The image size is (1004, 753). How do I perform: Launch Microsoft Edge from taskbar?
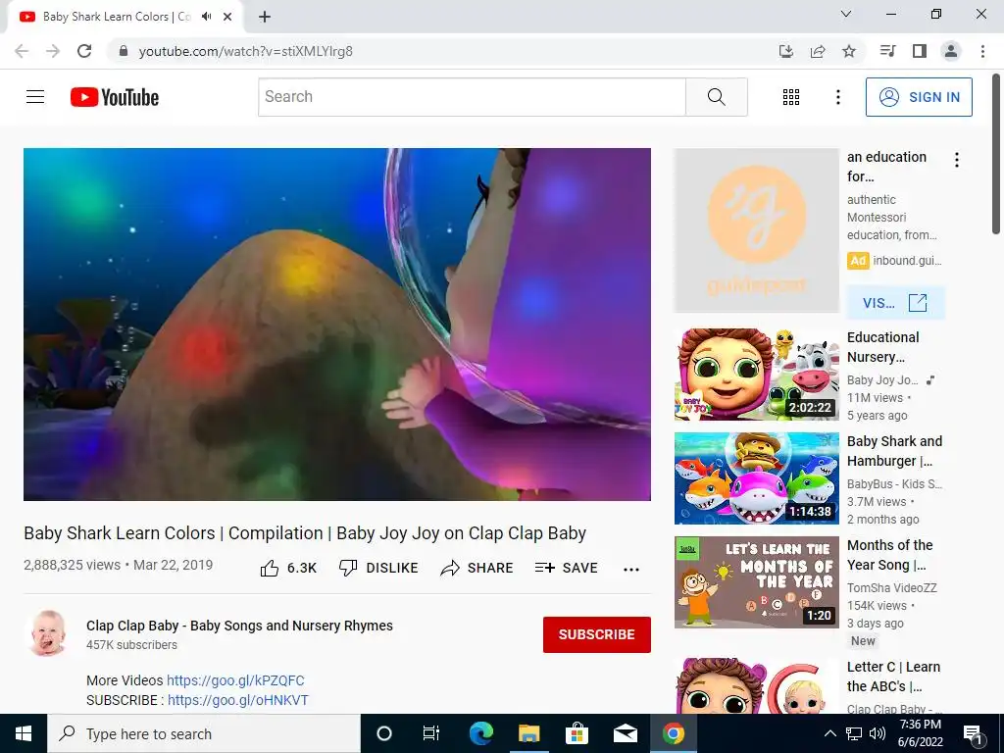click(x=480, y=733)
